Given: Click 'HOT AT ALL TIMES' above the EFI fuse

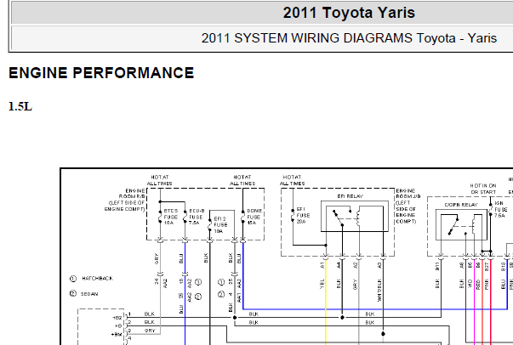Looking at the screenshot, I should pos(292,180).
